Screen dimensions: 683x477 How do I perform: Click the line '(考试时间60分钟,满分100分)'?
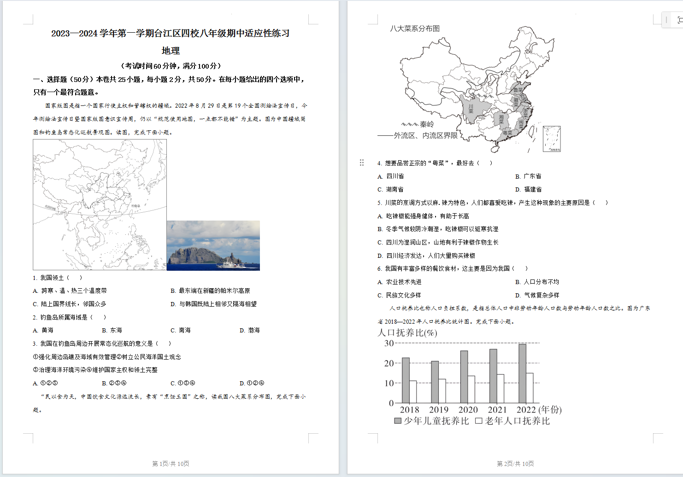(171, 66)
